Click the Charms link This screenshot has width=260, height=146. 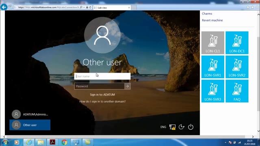coord(207,13)
